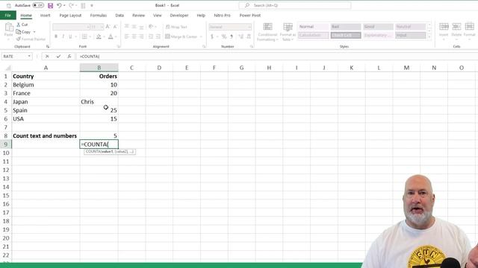The image size is (478, 268).
Task: Open Font group dialog launcher
Action: pos(118,46)
